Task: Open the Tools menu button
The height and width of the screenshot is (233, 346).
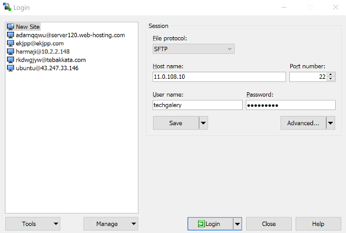Action: point(33,224)
